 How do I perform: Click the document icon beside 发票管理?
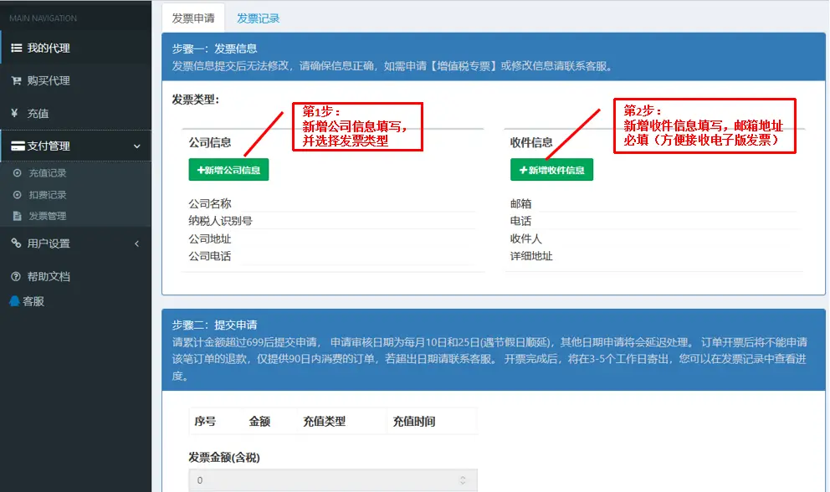click(x=17, y=216)
